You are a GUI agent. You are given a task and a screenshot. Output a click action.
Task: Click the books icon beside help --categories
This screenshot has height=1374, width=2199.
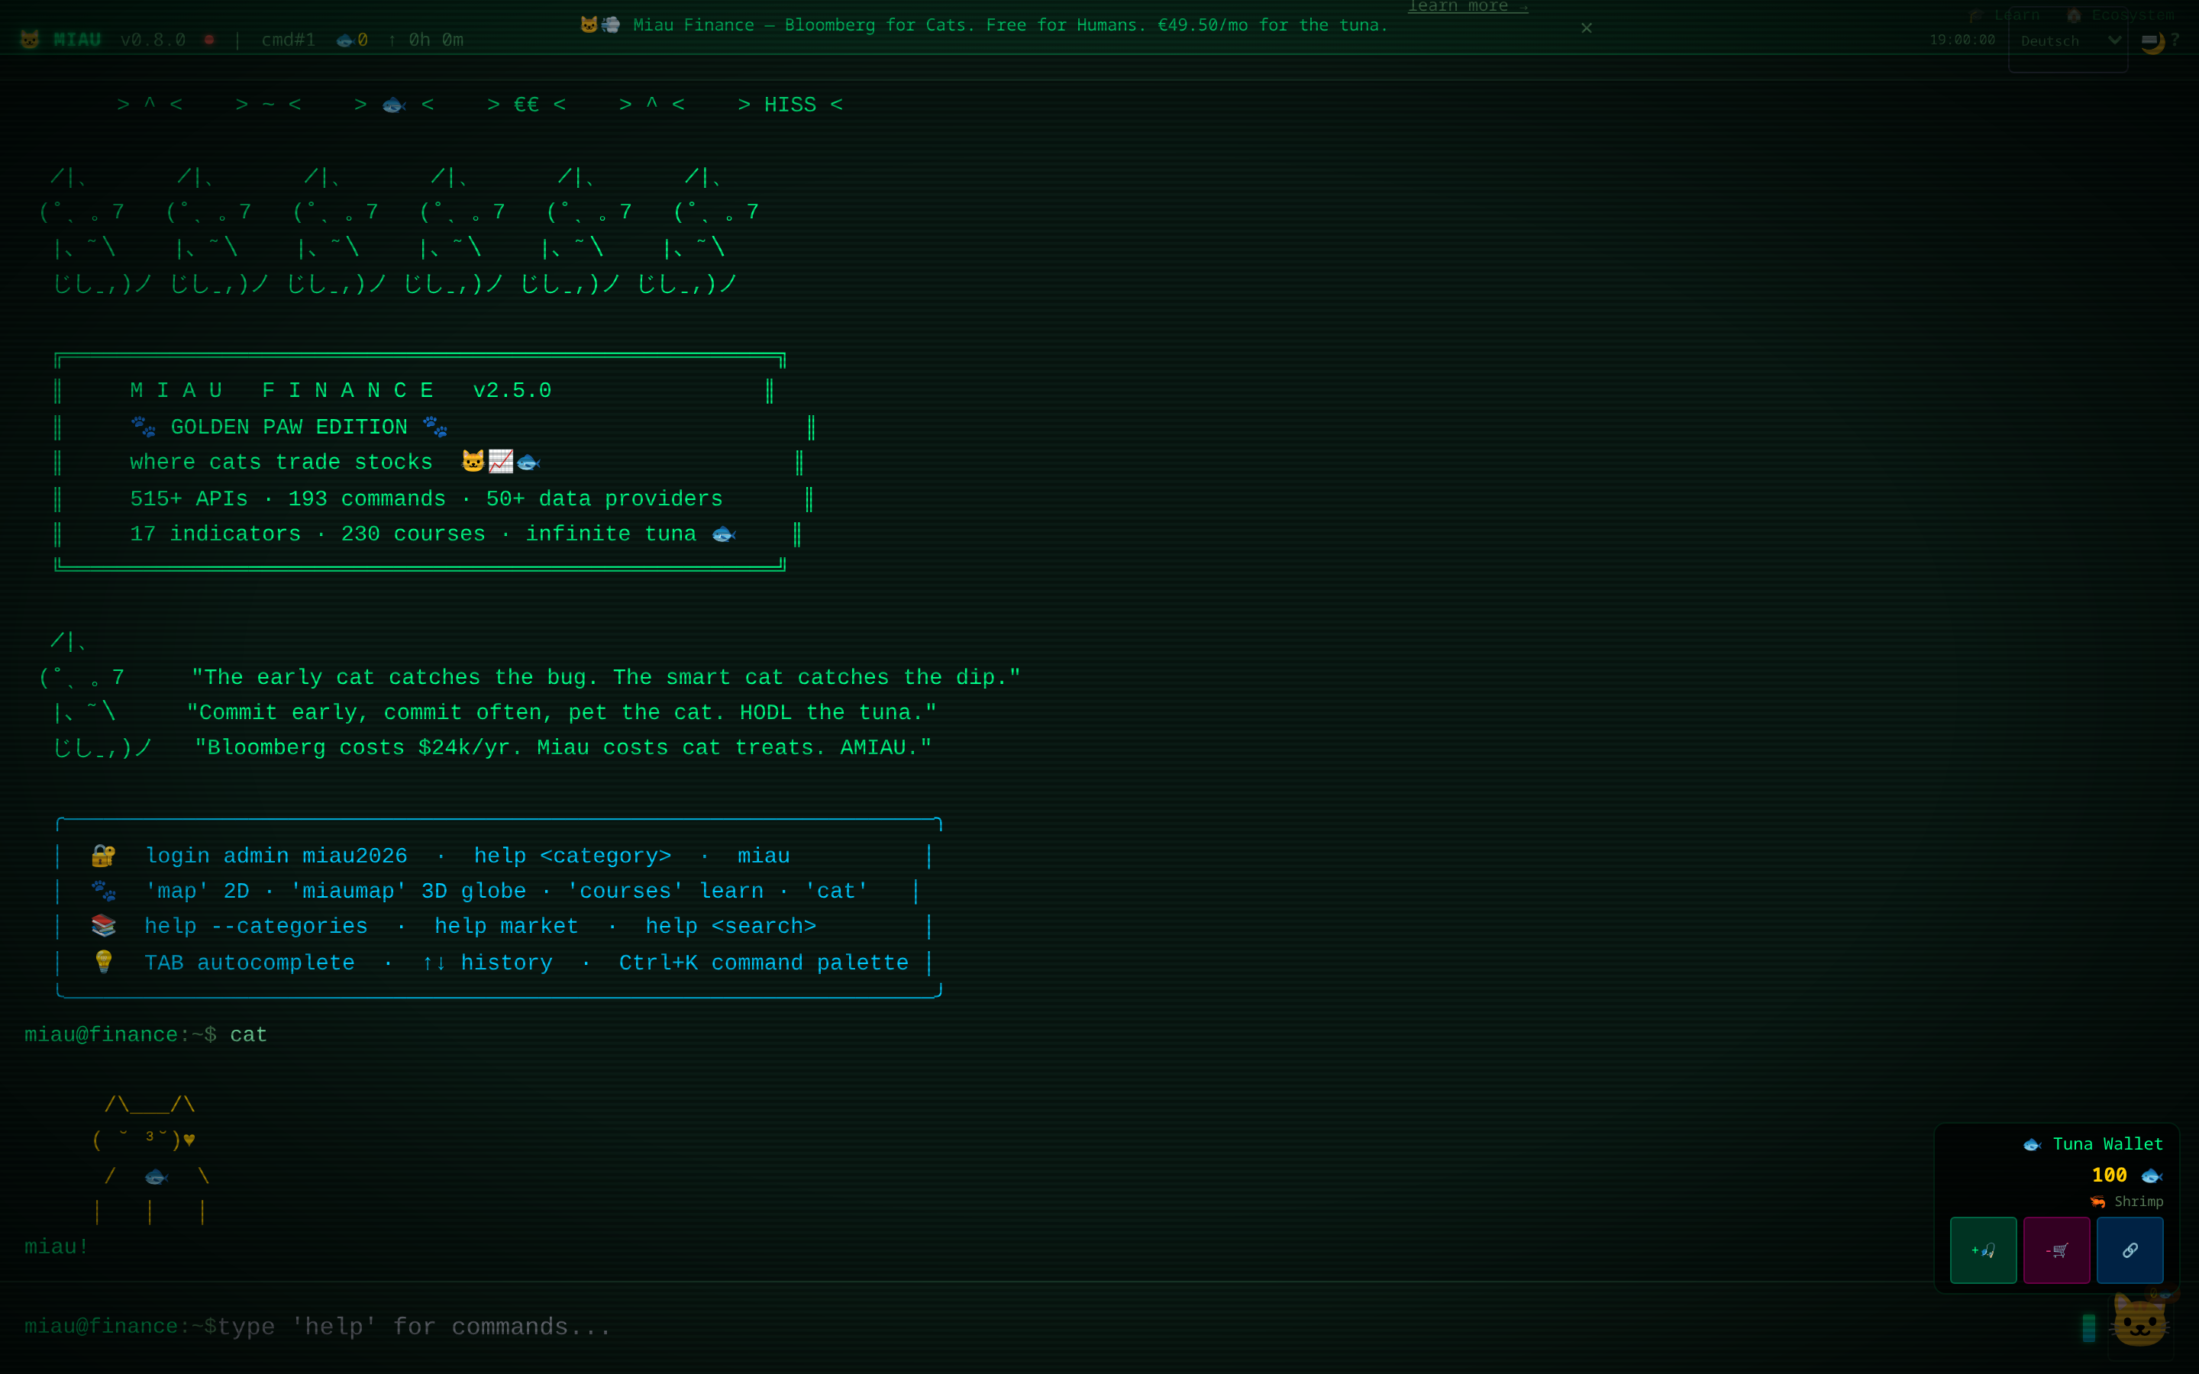coord(104,926)
